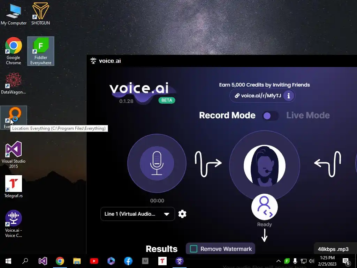Show hidden tray icons chevron
This screenshot has height=268, width=357.
[x=278, y=261]
